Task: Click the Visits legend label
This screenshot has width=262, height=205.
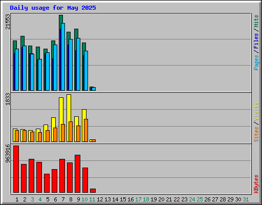Action: (x=256, y=111)
